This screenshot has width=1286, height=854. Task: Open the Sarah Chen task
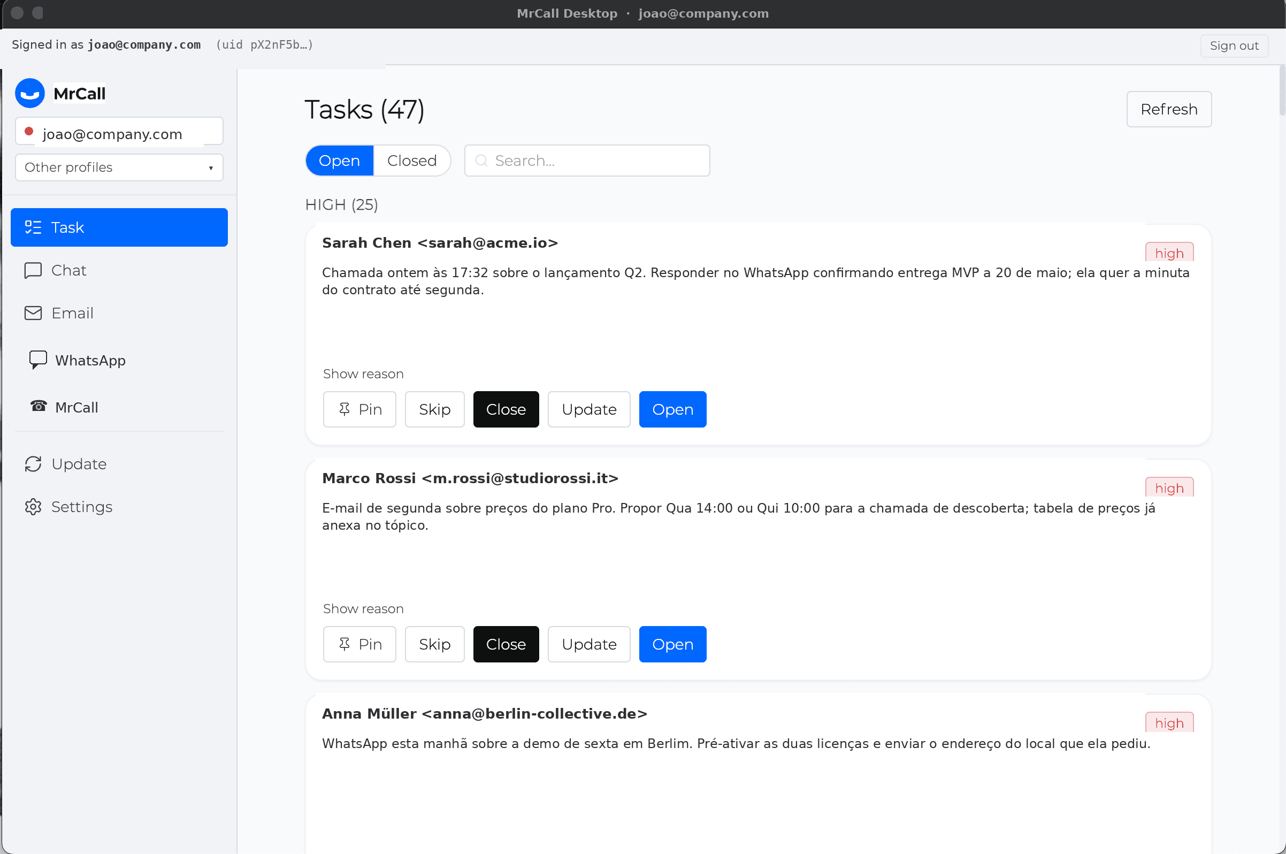672,409
